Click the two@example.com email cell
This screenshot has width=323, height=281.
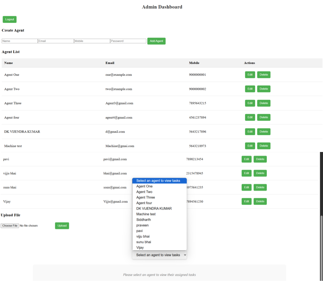(119, 89)
